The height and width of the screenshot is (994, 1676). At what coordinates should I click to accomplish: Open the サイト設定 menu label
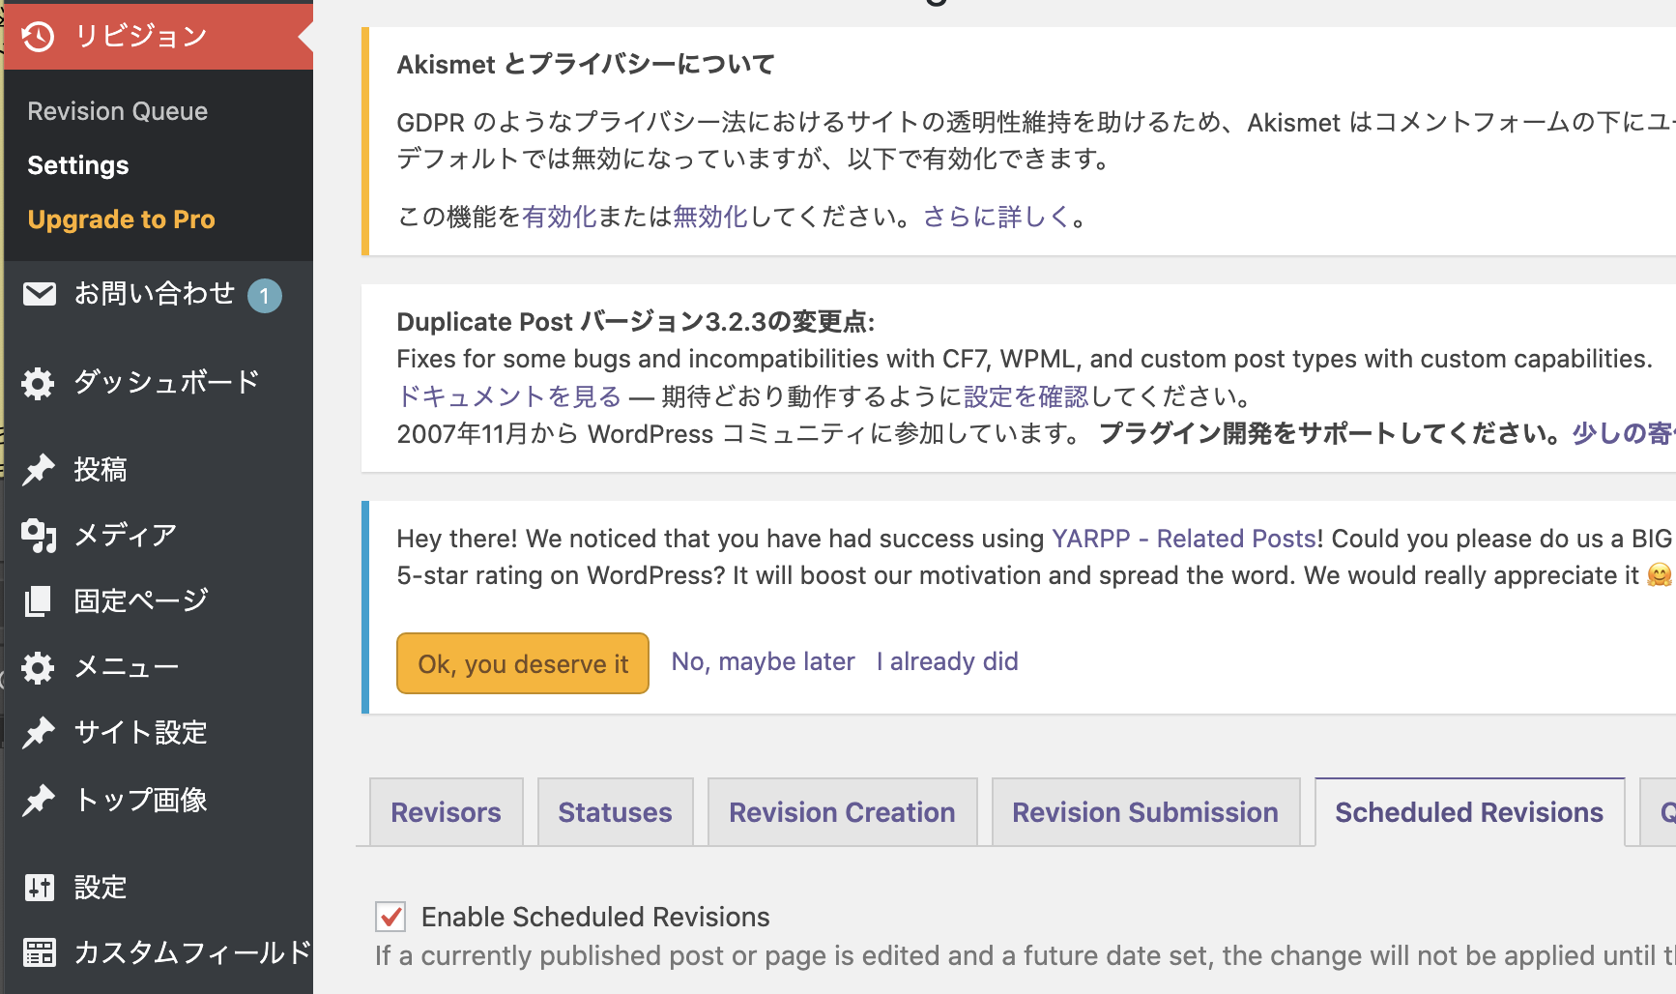point(141,733)
